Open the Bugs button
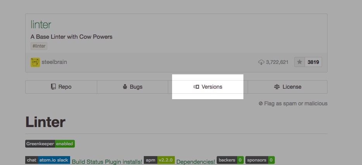The image size is (362, 165). [x=133, y=87]
